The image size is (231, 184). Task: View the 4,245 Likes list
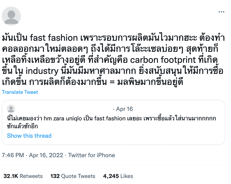(118, 176)
